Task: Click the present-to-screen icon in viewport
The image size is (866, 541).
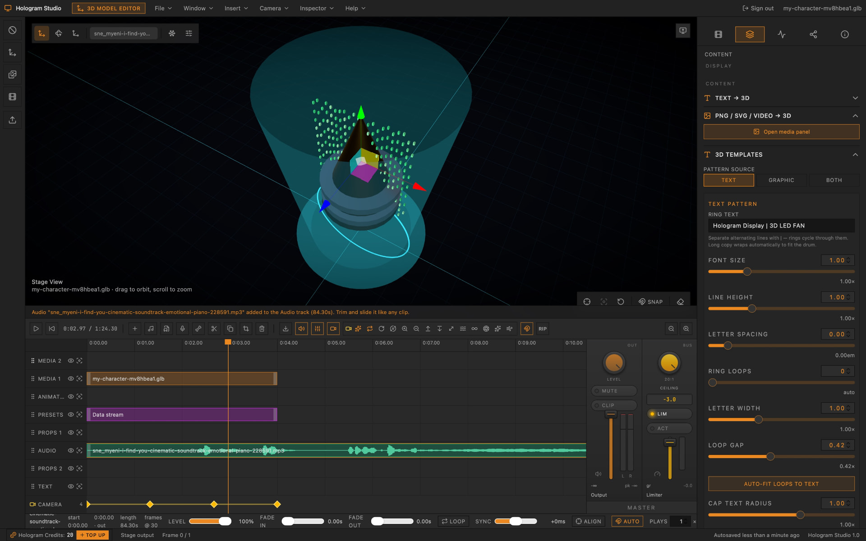Action: pyautogui.click(x=683, y=31)
